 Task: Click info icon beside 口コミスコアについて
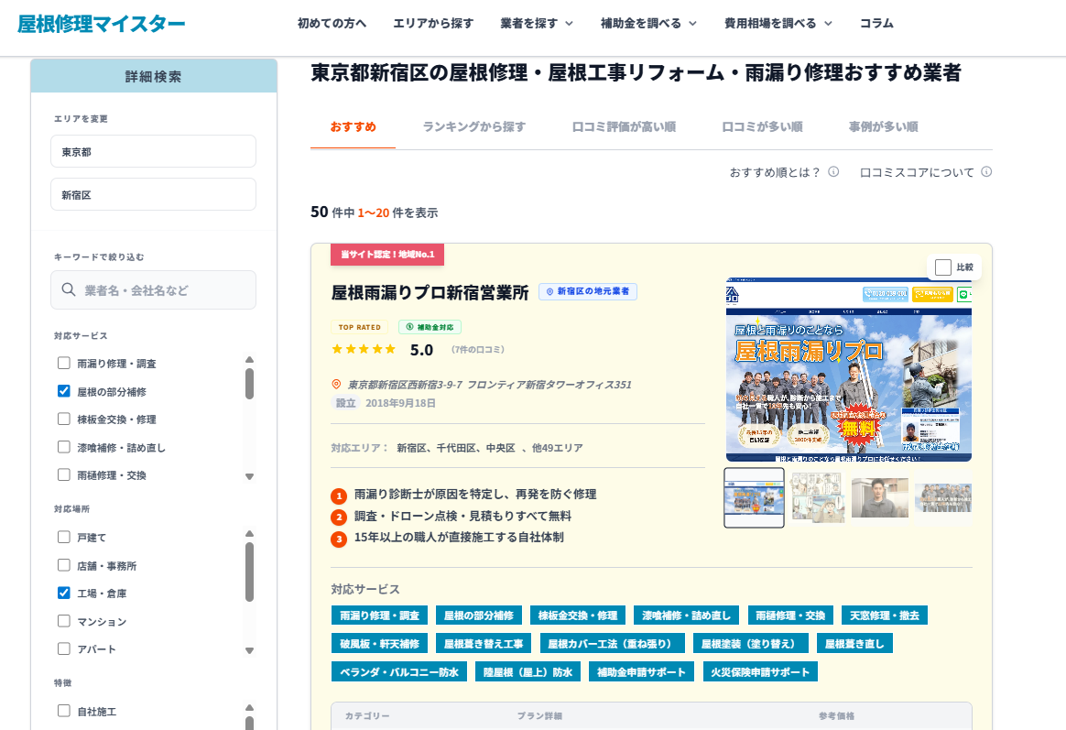pos(985,172)
